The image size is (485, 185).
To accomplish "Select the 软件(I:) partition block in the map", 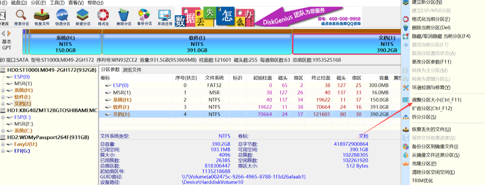I will click(x=197, y=43).
